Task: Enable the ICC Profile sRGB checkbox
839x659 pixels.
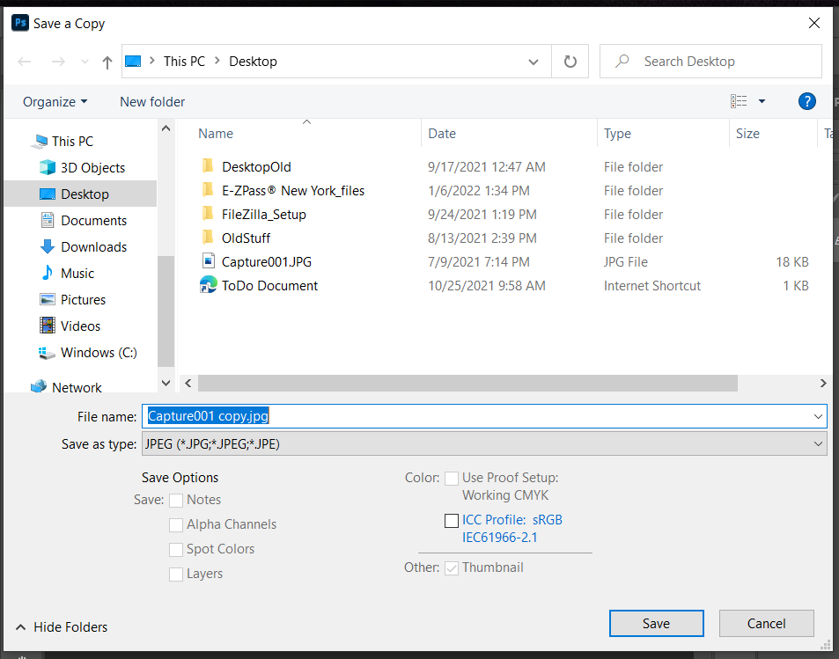Action: click(452, 521)
